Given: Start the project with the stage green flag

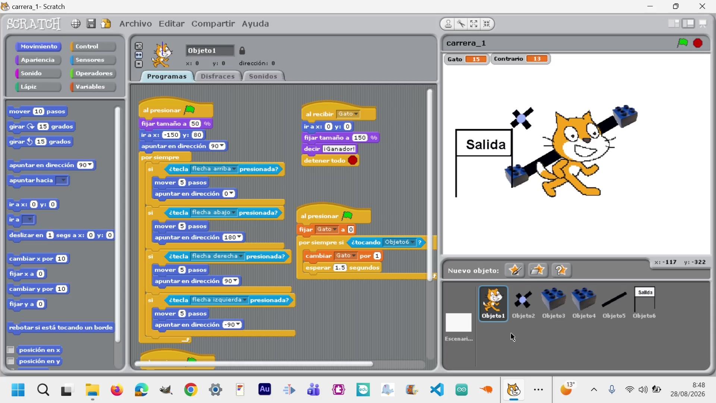Looking at the screenshot, I should pyautogui.click(x=682, y=43).
